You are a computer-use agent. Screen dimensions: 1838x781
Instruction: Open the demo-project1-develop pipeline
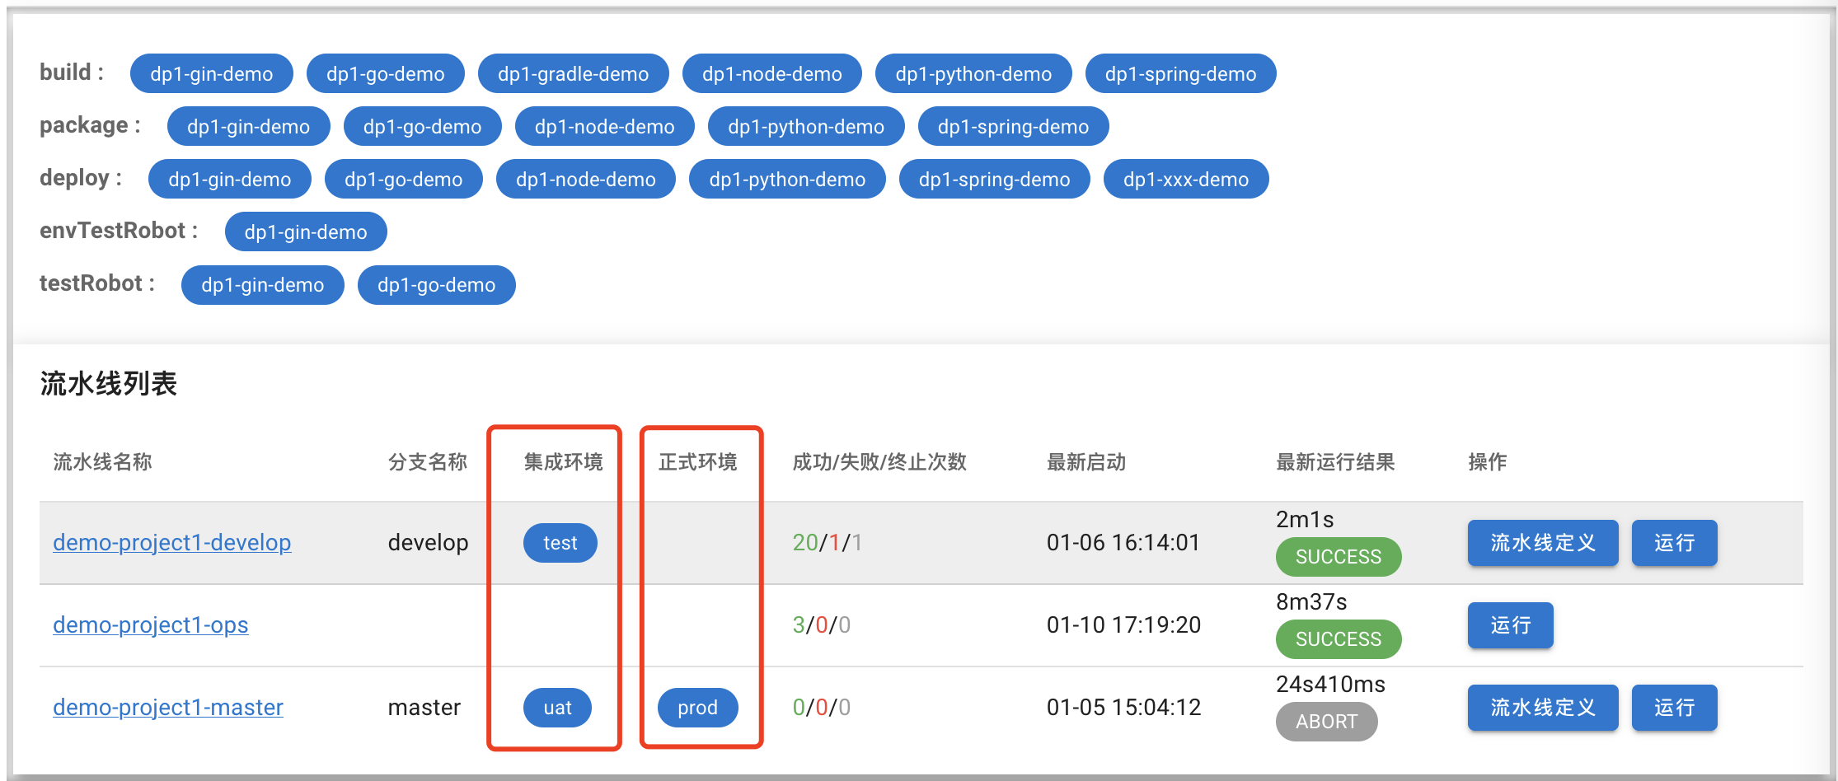click(171, 542)
